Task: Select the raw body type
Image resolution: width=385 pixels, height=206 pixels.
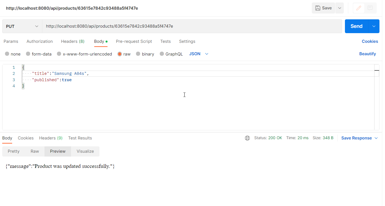Action: 124,54
